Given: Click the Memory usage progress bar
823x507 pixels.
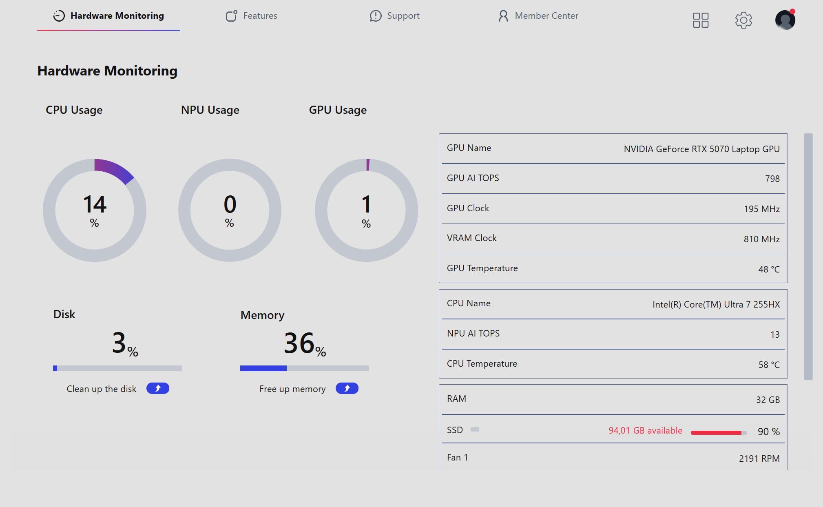Looking at the screenshot, I should [x=305, y=368].
